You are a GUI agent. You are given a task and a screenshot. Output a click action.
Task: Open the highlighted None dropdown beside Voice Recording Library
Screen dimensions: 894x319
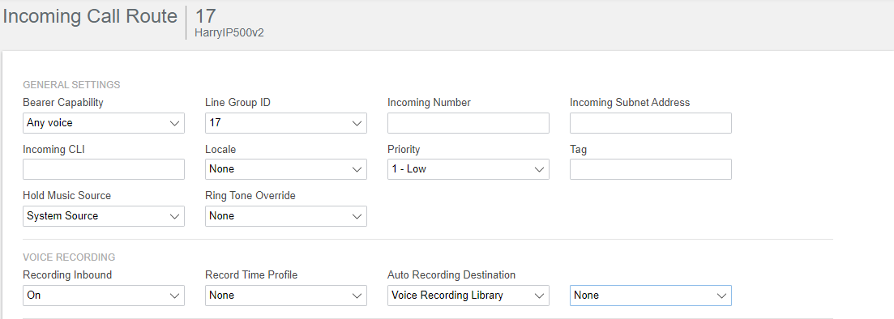651,295
